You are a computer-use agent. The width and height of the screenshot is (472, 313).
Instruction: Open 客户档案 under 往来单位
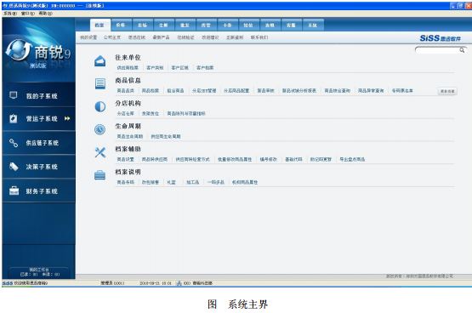coord(205,68)
